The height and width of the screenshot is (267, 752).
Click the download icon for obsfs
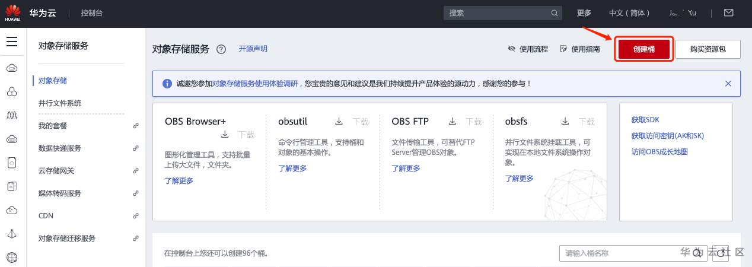coord(565,121)
